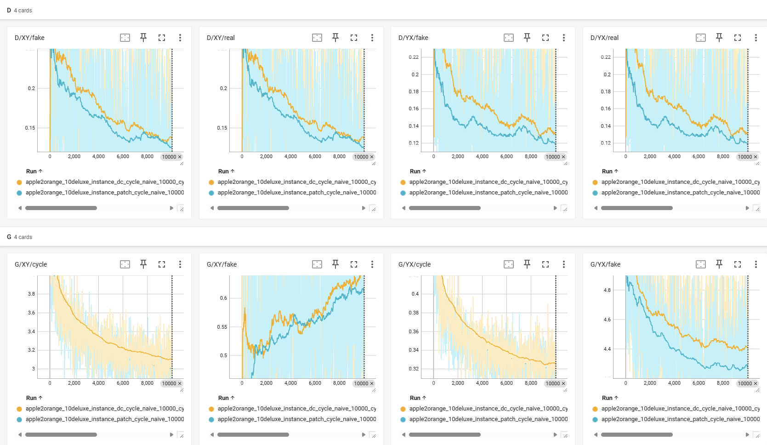Expand D/YX/fake card to full size
767x445 pixels.
(545, 38)
